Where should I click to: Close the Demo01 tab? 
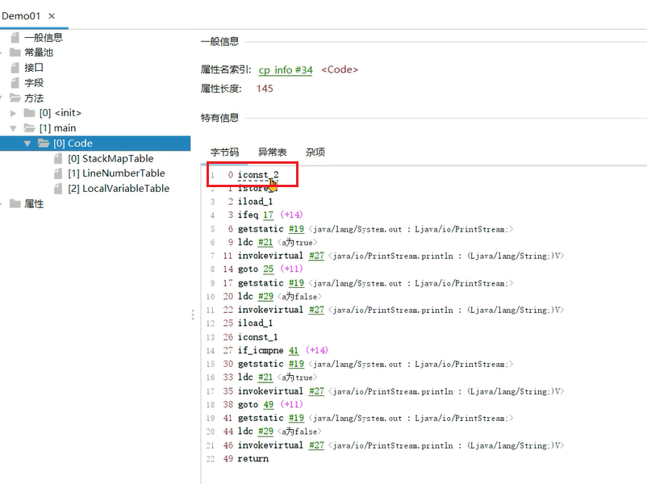click(x=52, y=16)
